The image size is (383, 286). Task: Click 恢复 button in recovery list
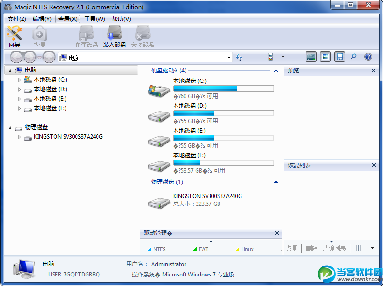[x=291, y=248]
